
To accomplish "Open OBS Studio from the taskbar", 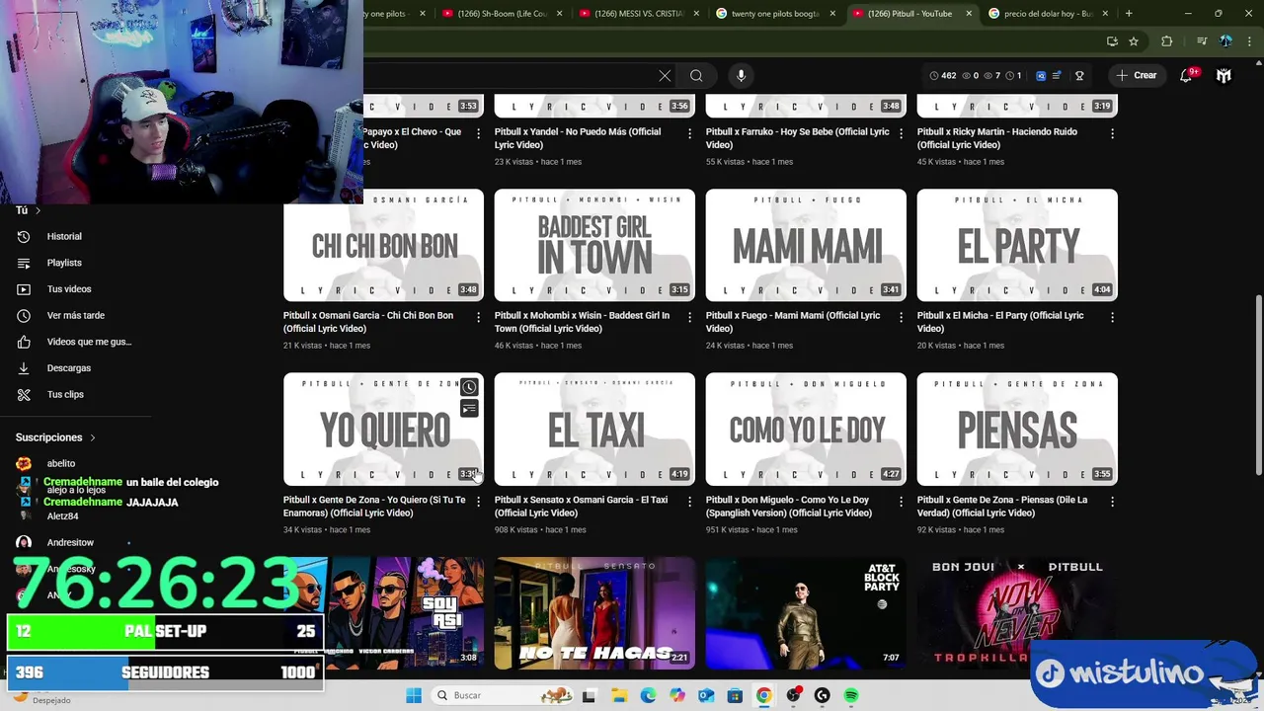I will (793, 695).
